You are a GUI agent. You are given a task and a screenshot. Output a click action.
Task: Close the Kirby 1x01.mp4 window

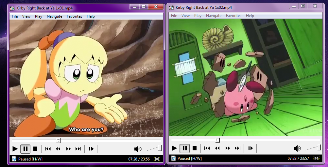(x=156, y=7)
